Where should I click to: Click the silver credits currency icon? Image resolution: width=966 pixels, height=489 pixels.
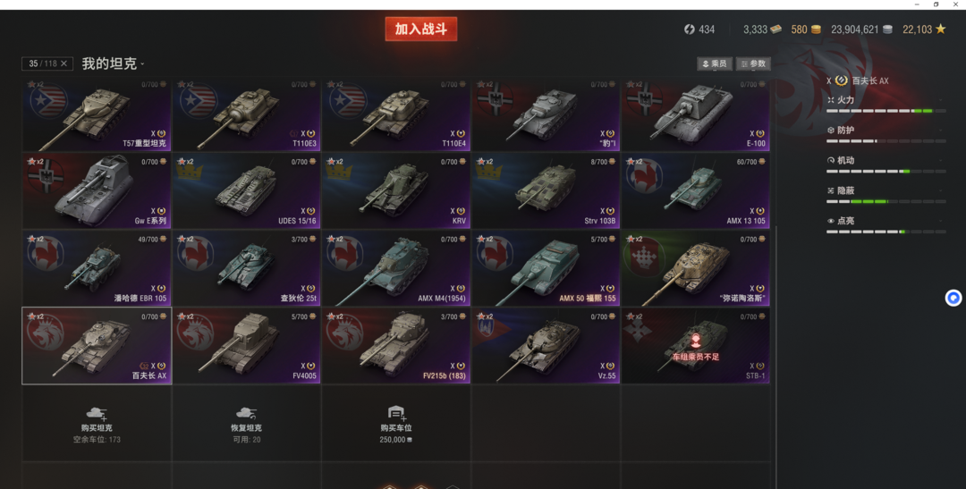(x=887, y=30)
